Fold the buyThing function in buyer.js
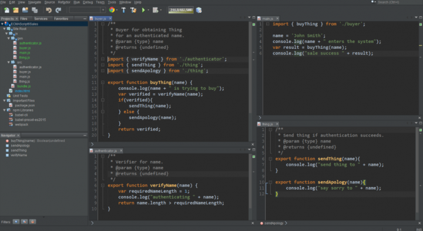The image size is (423, 231). [103, 82]
